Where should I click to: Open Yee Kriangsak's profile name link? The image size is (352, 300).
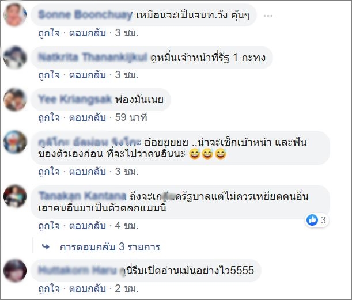coord(75,99)
